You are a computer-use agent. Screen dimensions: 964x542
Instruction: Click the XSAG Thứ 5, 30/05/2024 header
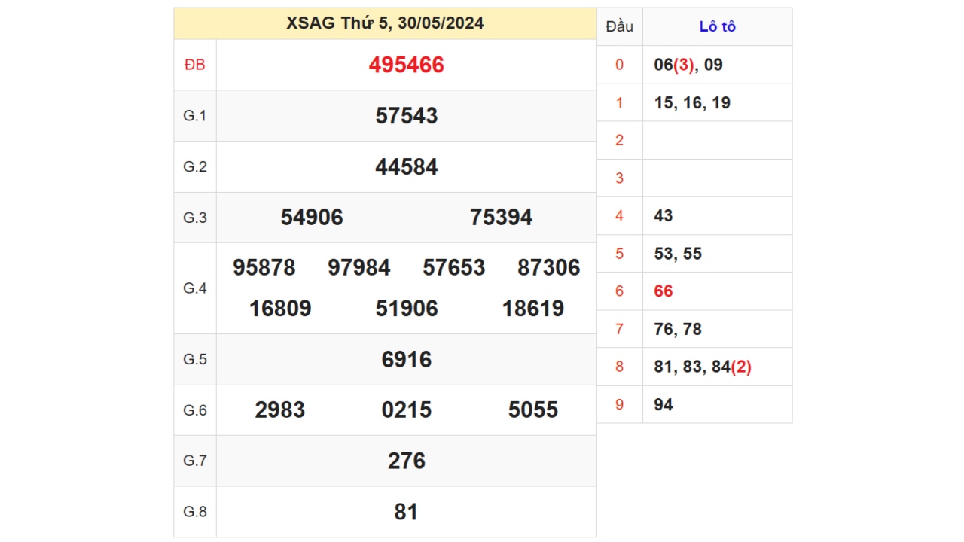tap(385, 23)
